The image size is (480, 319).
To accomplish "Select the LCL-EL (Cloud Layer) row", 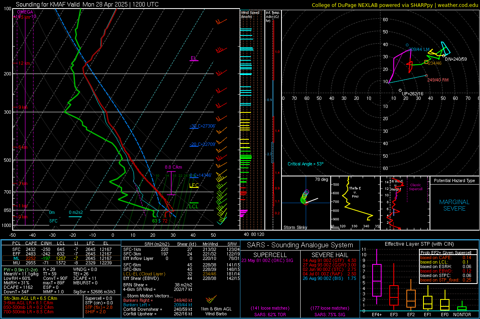I will 181,274.
